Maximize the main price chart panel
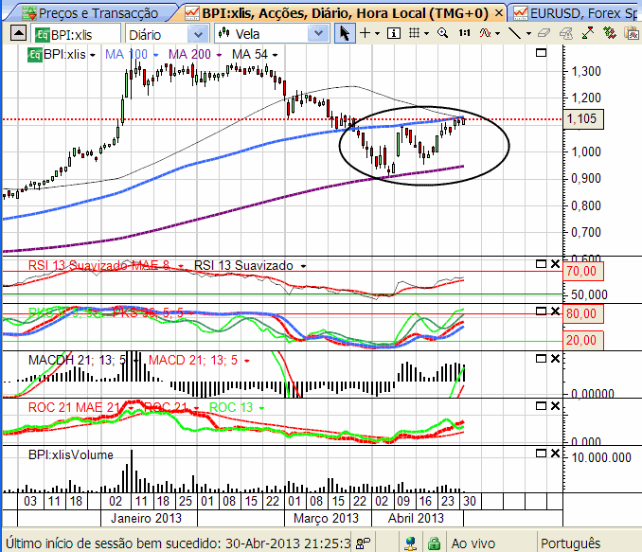Viewport: 642px width, 552px height. (542, 53)
